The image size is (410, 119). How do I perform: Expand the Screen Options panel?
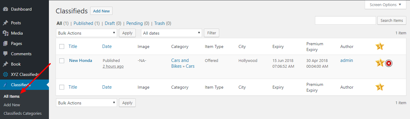[386, 5]
